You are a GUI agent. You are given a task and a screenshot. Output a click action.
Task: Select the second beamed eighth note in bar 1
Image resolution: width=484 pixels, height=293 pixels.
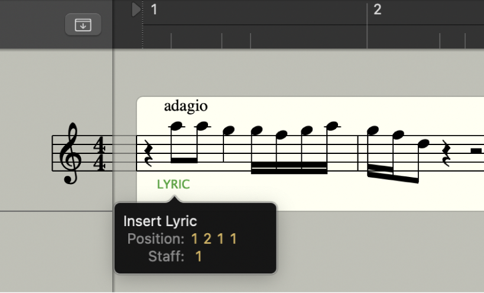click(x=202, y=125)
